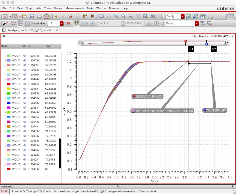Image resolution: width=236 pixels, height=194 pixels.
Task: Open the new window dropdown arrow
Action: [10, 16]
